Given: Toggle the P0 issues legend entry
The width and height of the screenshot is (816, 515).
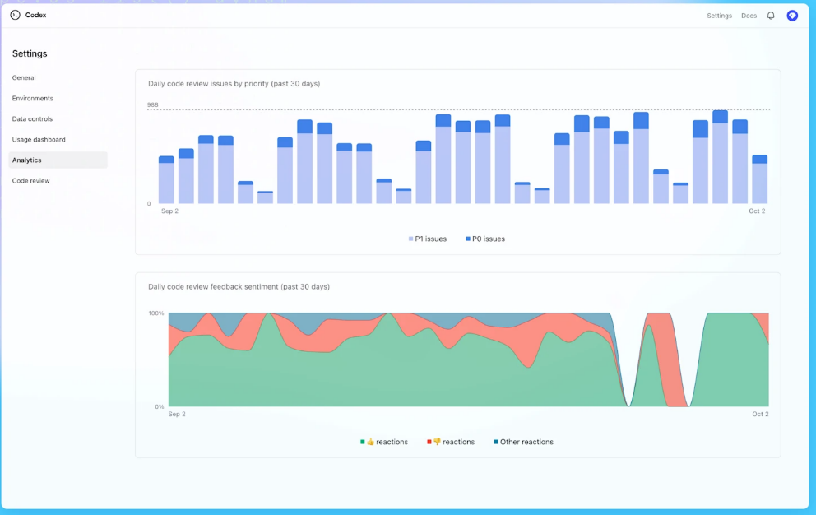Looking at the screenshot, I should click(x=485, y=239).
